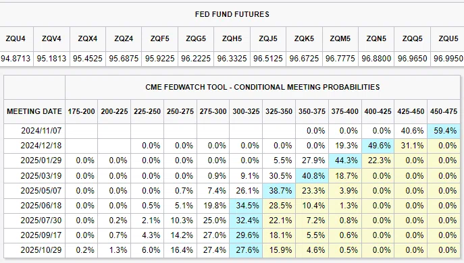Click the 175-200 rate range column header
464x263 pixels.
click(x=81, y=111)
